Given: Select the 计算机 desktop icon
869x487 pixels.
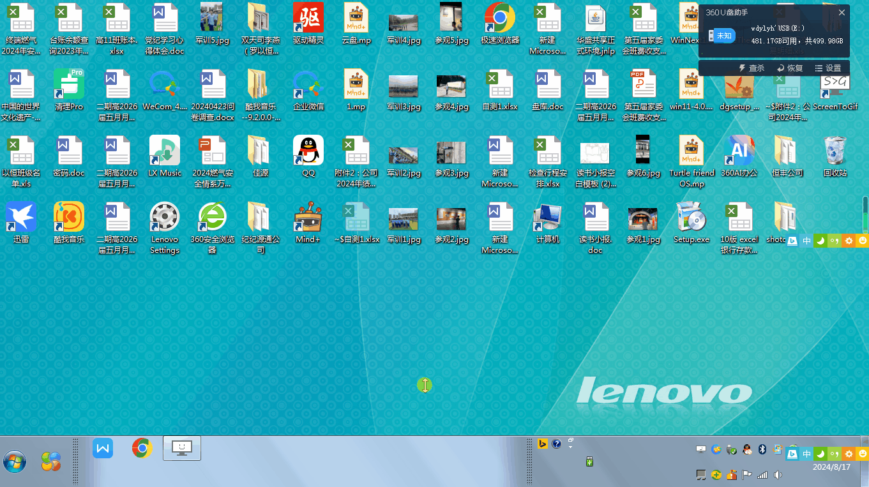Looking at the screenshot, I should (x=548, y=223).
